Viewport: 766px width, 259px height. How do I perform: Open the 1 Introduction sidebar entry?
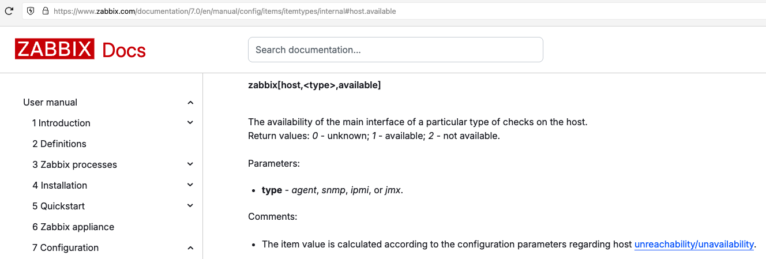(x=61, y=123)
